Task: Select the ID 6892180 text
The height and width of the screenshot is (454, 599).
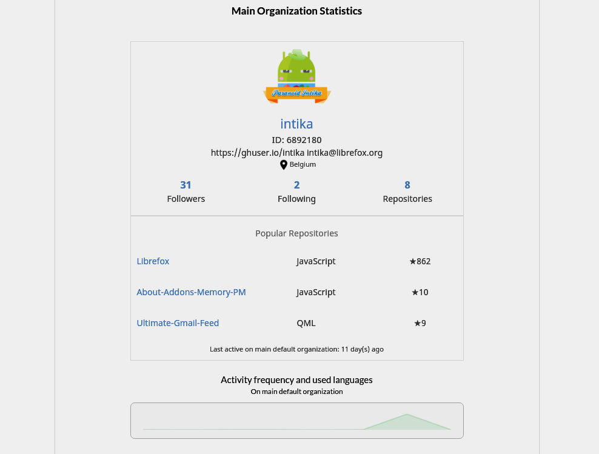Action: coord(296,140)
